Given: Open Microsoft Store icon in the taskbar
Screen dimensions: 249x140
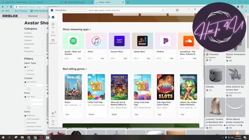Looking at the screenshot, I should tap(47, 137).
